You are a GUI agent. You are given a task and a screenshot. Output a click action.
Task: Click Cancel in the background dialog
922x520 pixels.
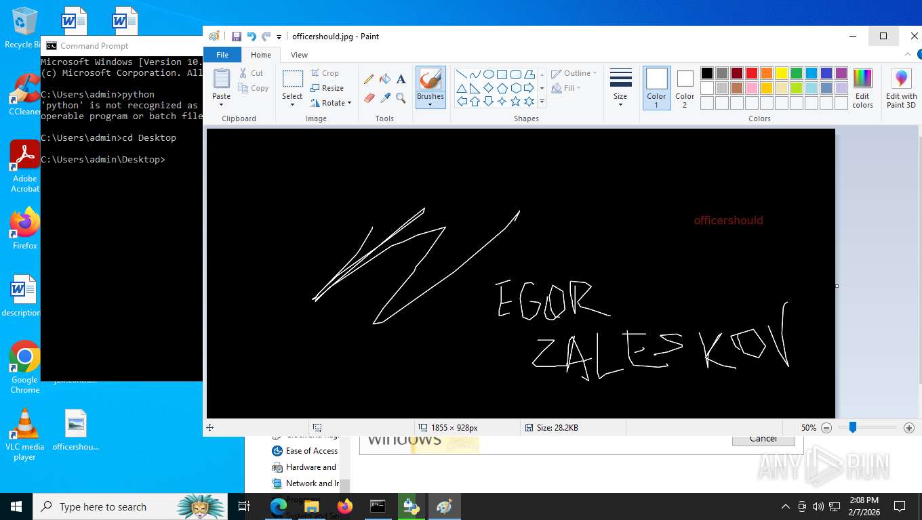763,439
